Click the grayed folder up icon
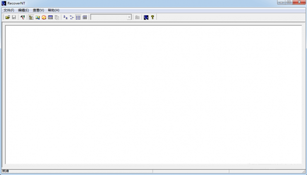Viewport: 307px width, 175px height. click(x=138, y=17)
